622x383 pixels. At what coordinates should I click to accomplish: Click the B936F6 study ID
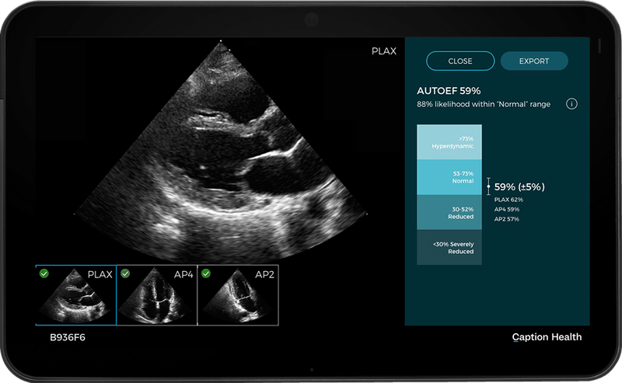[68, 337]
